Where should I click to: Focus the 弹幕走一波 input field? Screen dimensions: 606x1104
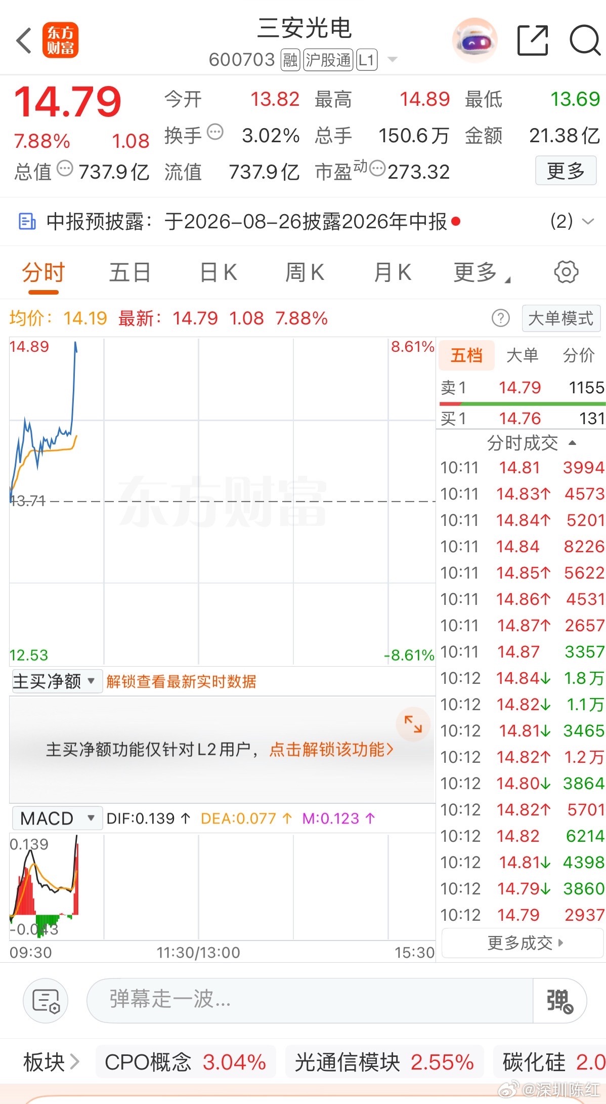pyautogui.click(x=310, y=1000)
